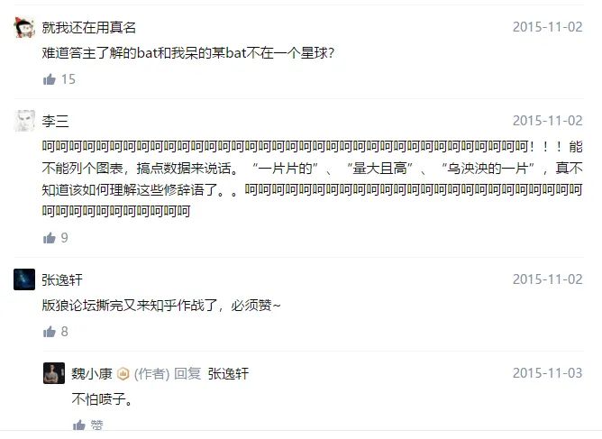
Task: Open 李三's profile avatar
Action: point(24,121)
